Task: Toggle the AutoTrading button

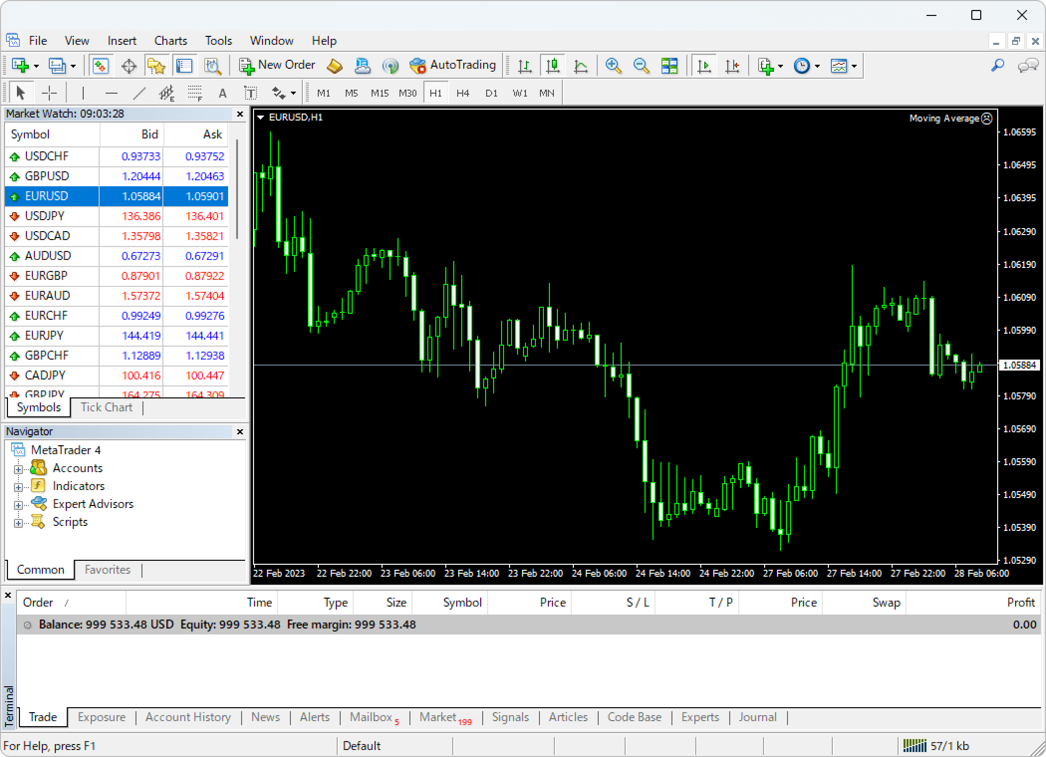Action: pyautogui.click(x=452, y=65)
